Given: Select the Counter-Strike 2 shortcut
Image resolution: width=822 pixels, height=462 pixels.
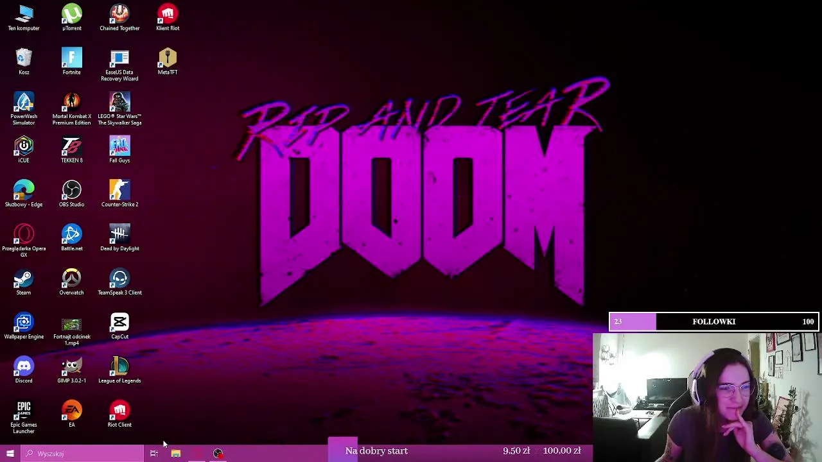Looking at the screenshot, I should click(119, 194).
